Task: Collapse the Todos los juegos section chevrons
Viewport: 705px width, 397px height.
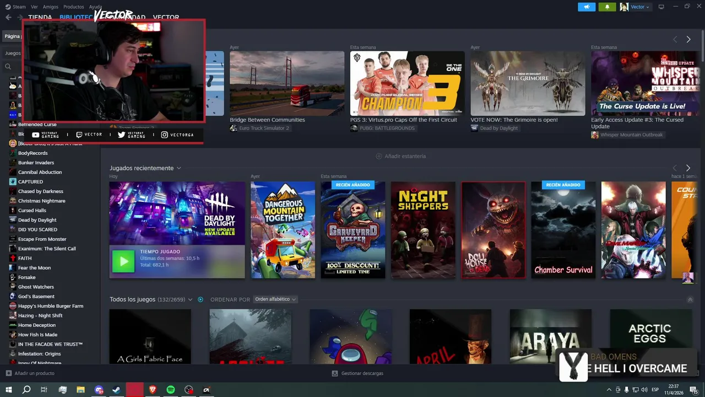Action: pos(690,299)
